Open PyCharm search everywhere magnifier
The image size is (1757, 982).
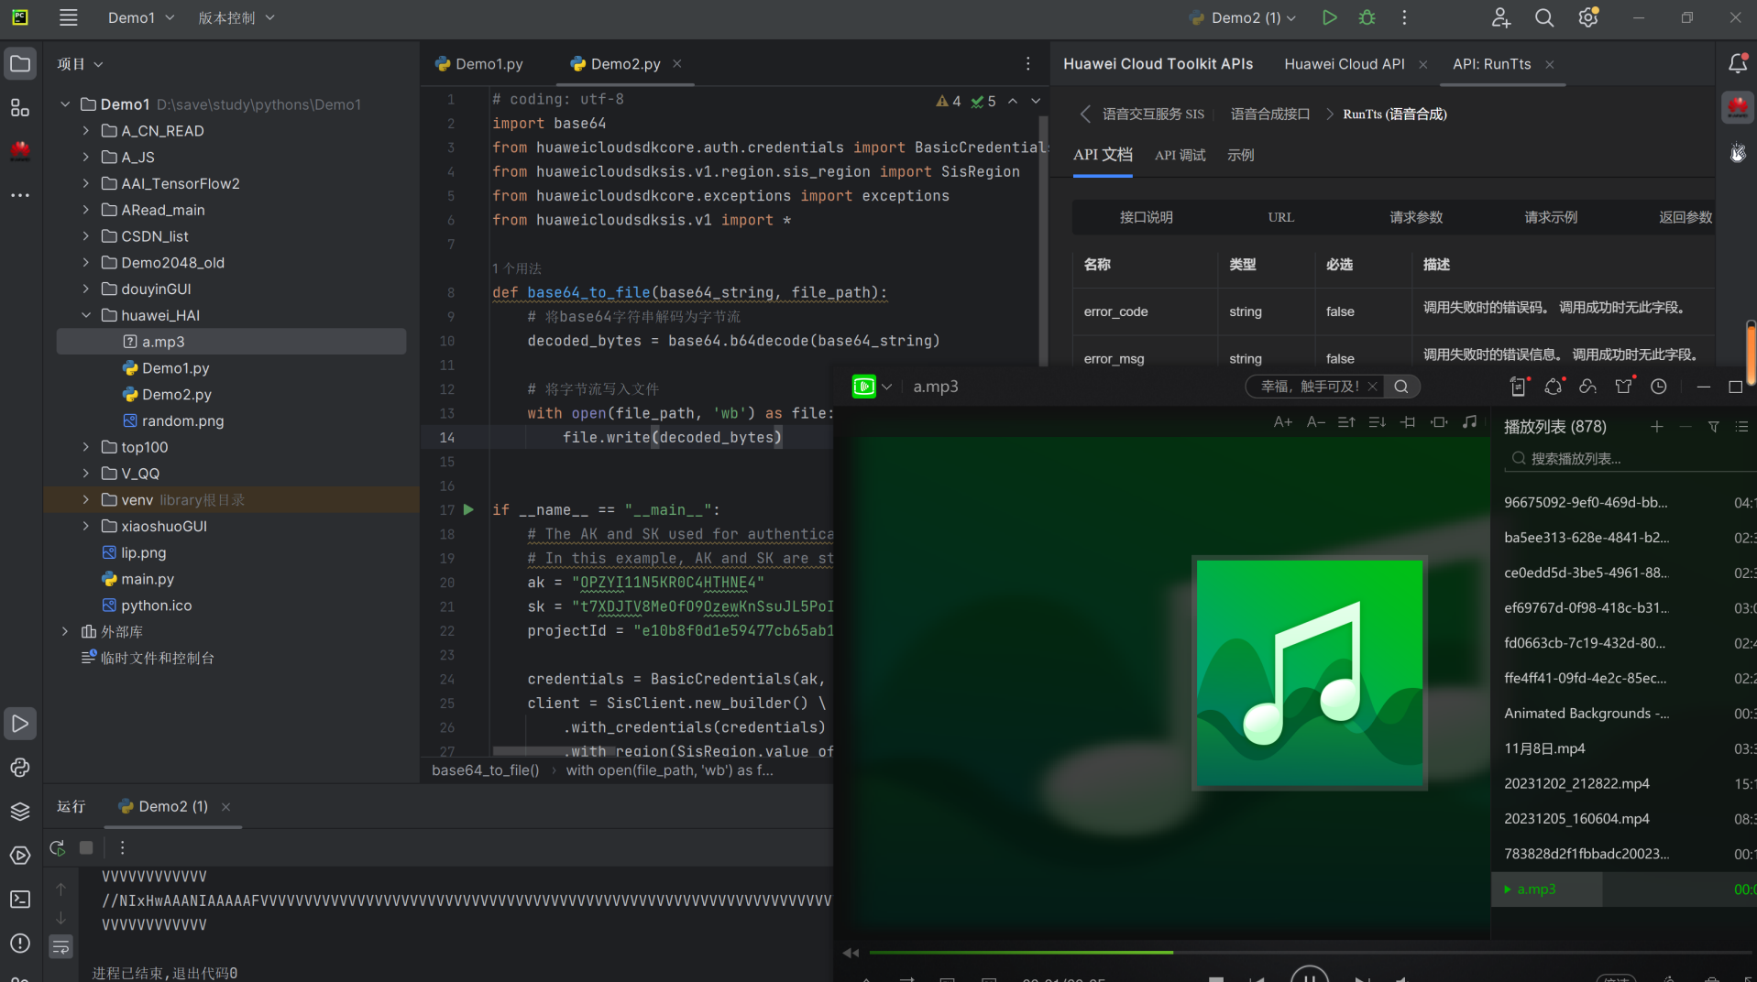tap(1544, 17)
